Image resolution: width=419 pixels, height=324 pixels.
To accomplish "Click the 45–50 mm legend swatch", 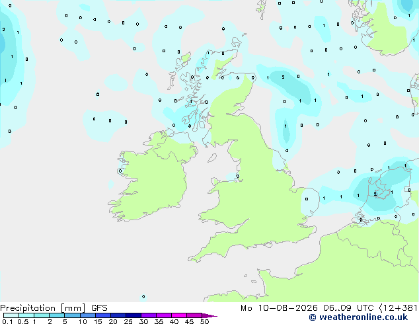I will (194, 315).
